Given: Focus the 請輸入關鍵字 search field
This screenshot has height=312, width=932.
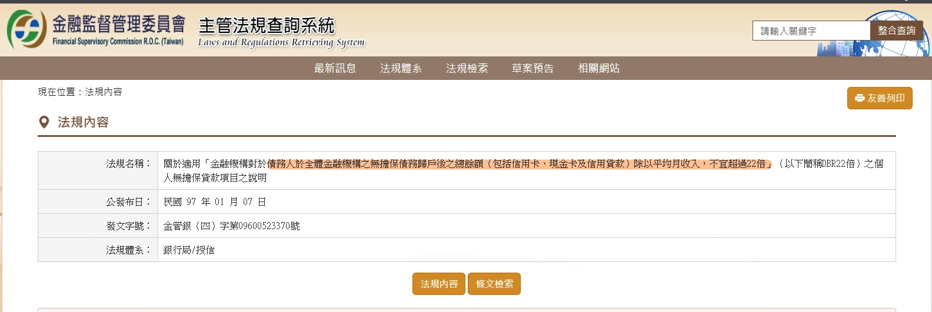Looking at the screenshot, I should [x=811, y=31].
